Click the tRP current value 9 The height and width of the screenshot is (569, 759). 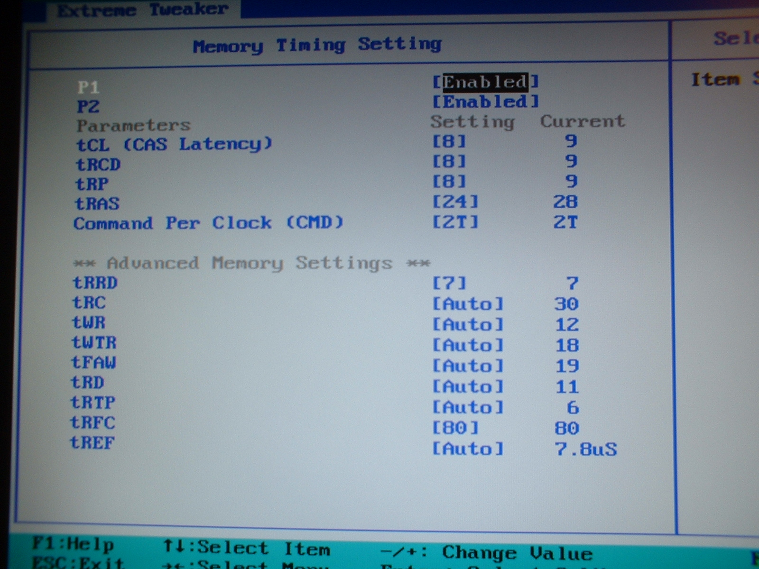pos(571,181)
